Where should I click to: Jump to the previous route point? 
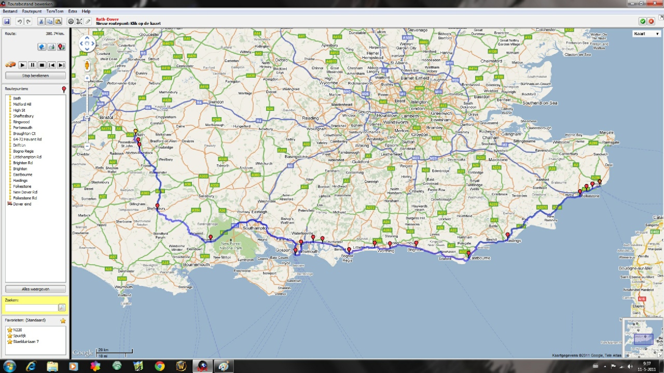pyautogui.click(x=52, y=65)
